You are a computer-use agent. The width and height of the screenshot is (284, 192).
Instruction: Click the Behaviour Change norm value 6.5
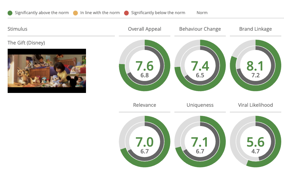(200, 75)
